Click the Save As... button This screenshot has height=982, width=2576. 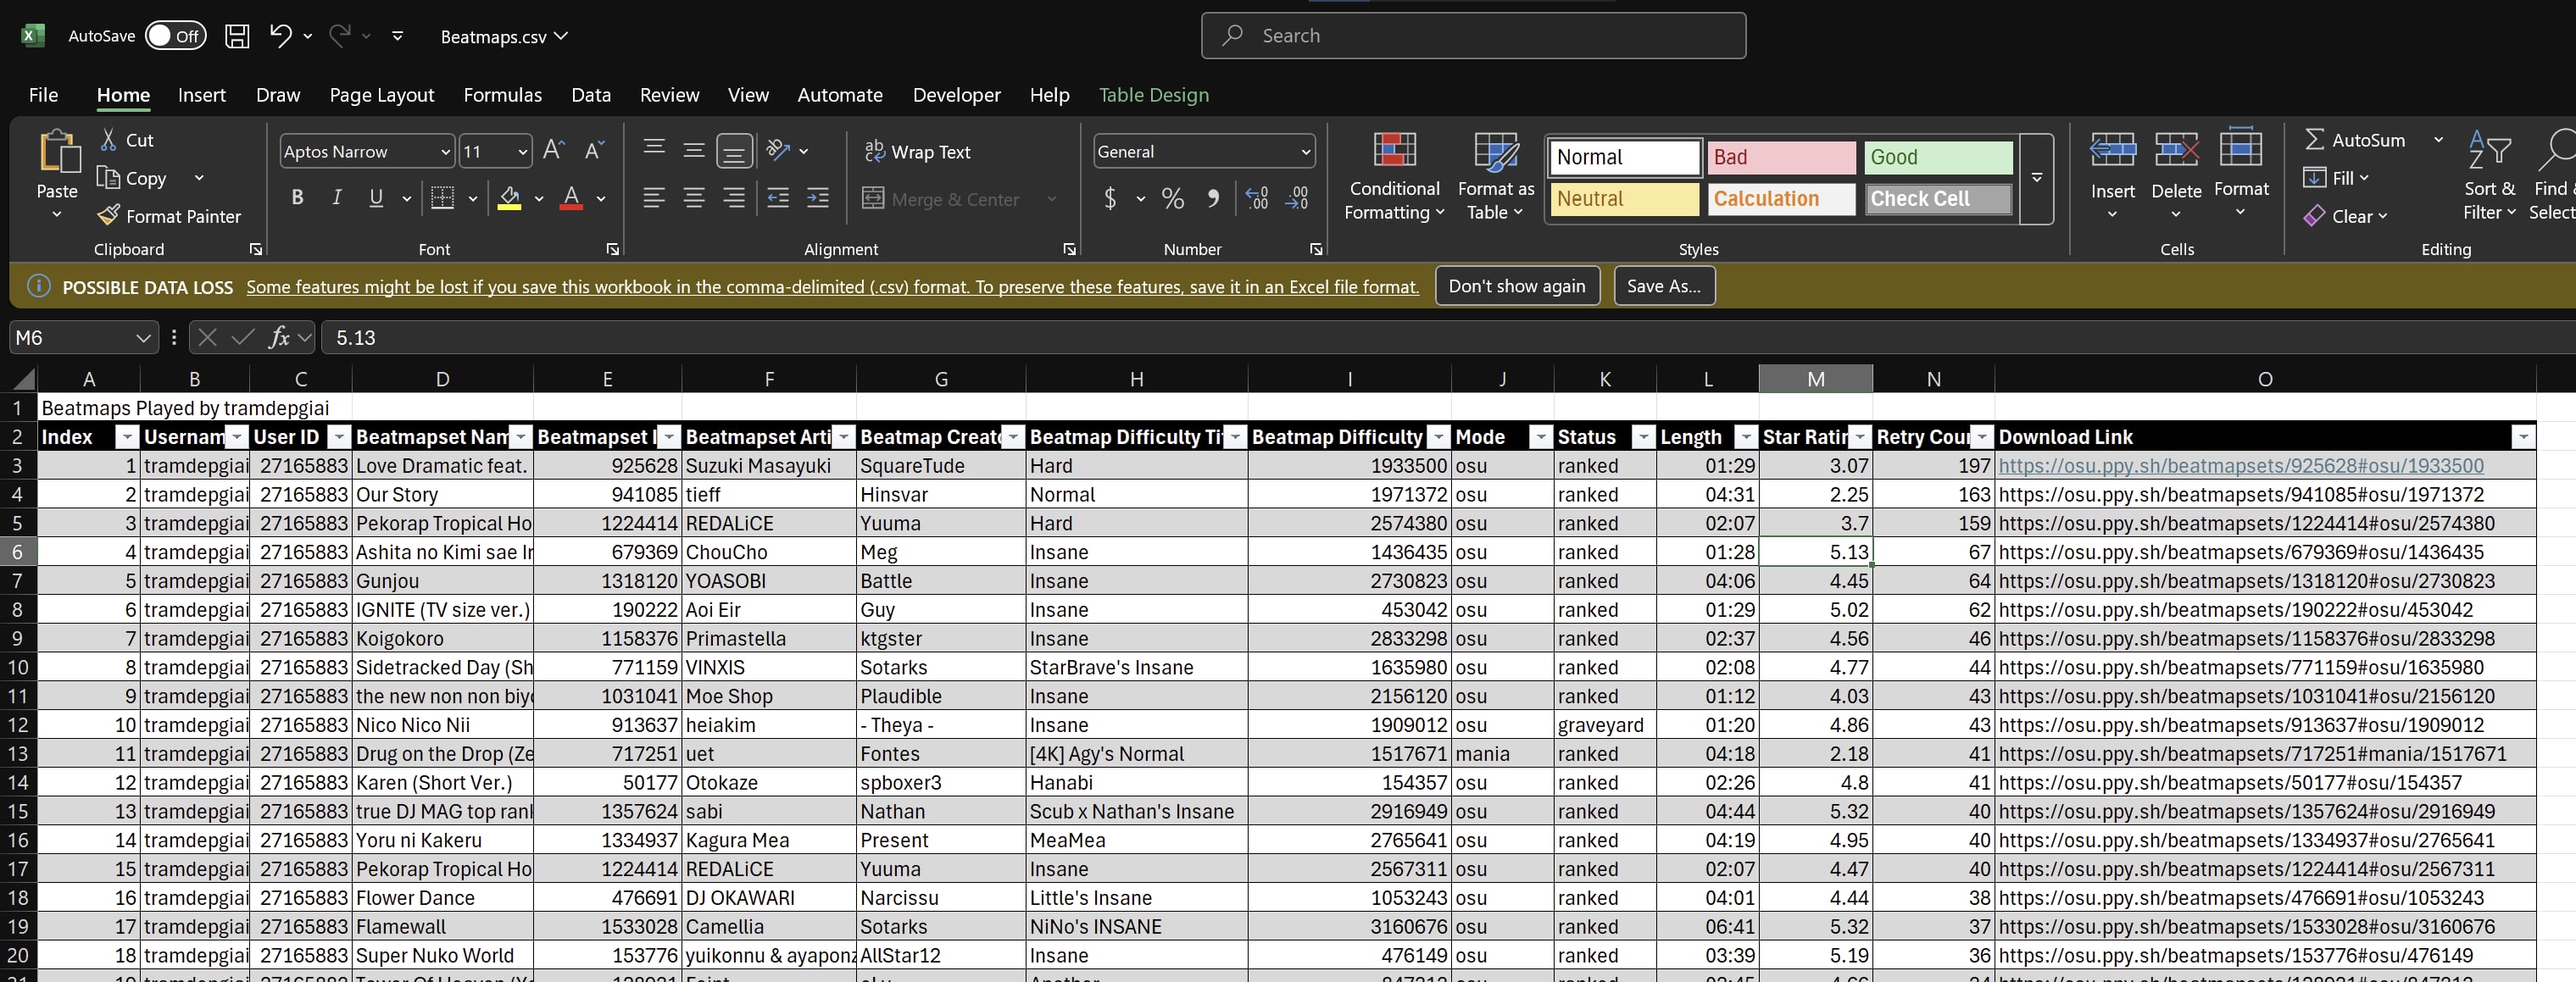1663,286
